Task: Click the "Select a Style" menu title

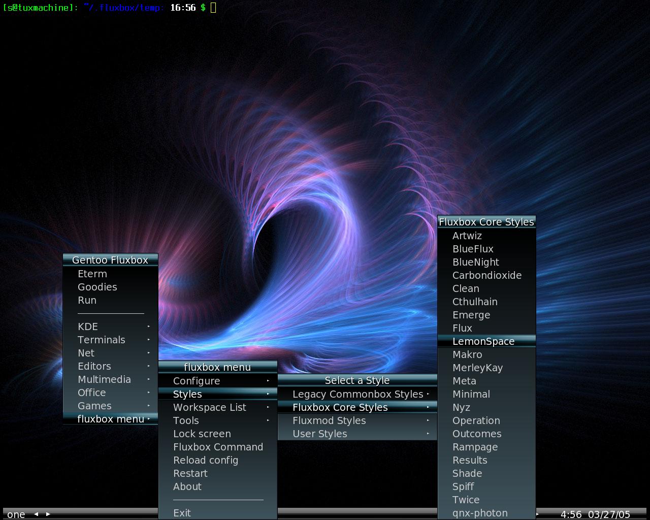Action: (x=357, y=380)
